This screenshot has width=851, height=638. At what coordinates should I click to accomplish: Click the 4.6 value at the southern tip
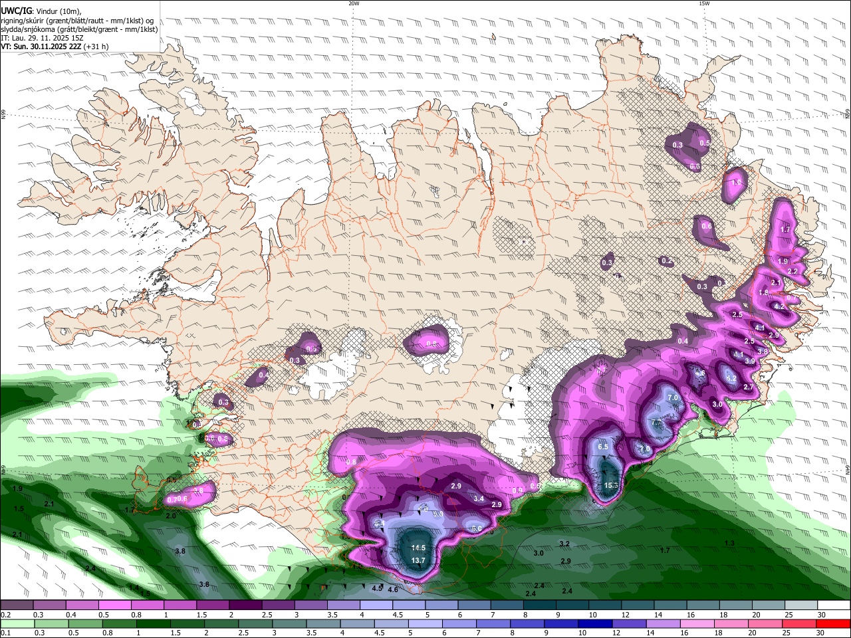pyautogui.click(x=393, y=589)
